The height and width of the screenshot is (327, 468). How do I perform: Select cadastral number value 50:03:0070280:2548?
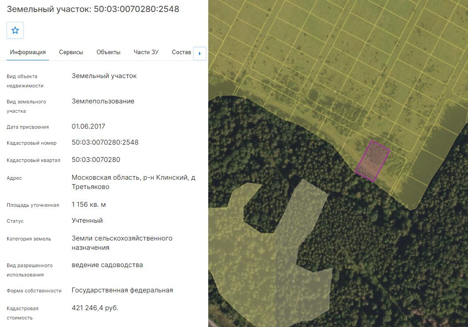coord(105,142)
